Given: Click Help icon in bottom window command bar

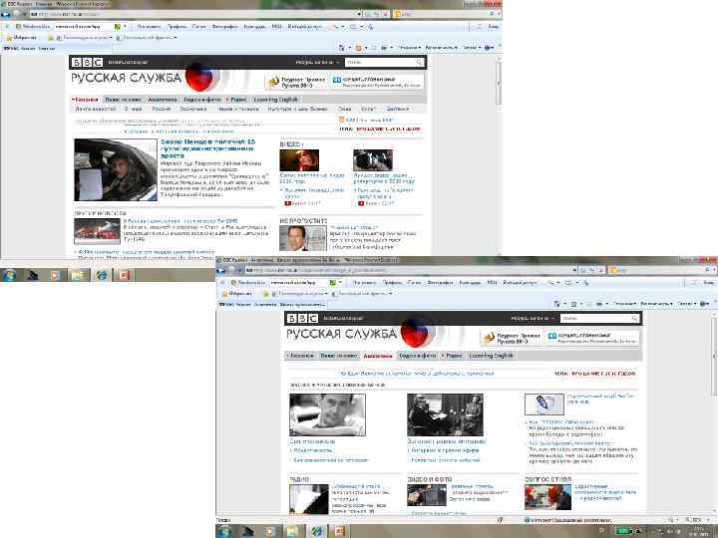Looking at the screenshot, I should (704, 304).
